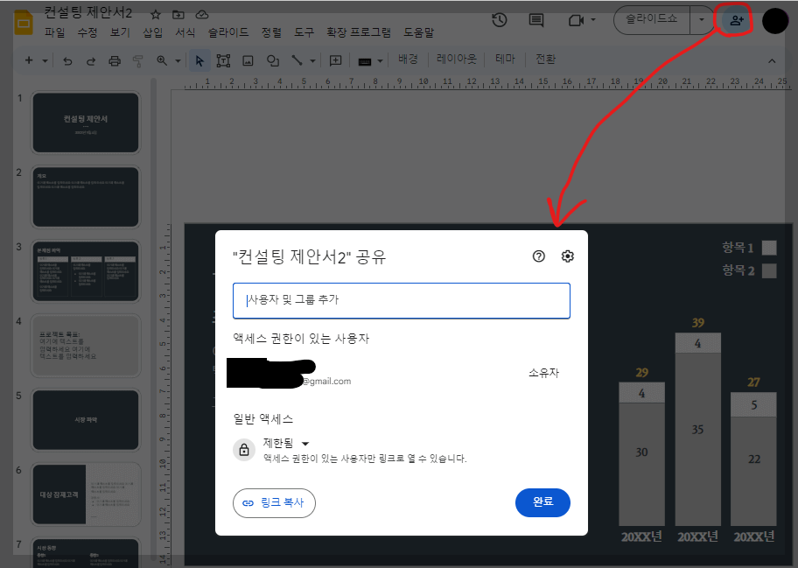Open share settings gear in dialog
This screenshot has width=798, height=568.
tap(567, 256)
